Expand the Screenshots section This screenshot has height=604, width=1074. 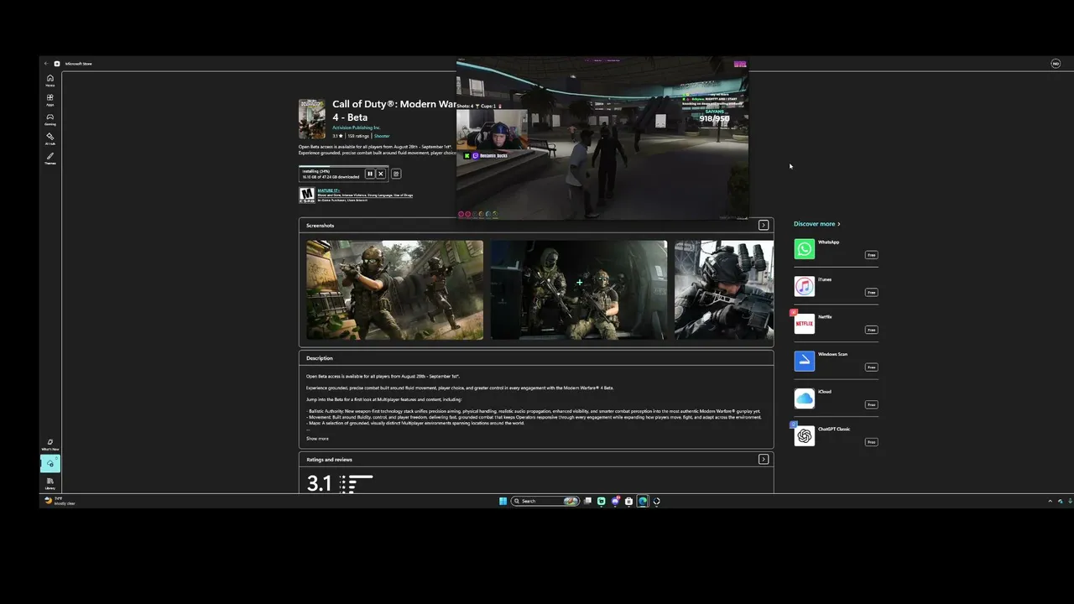(x=764, y=225)
